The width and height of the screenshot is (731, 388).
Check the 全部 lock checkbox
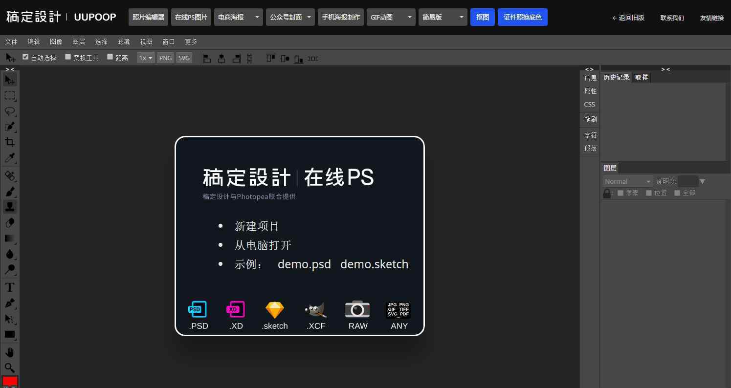point(677,193)
